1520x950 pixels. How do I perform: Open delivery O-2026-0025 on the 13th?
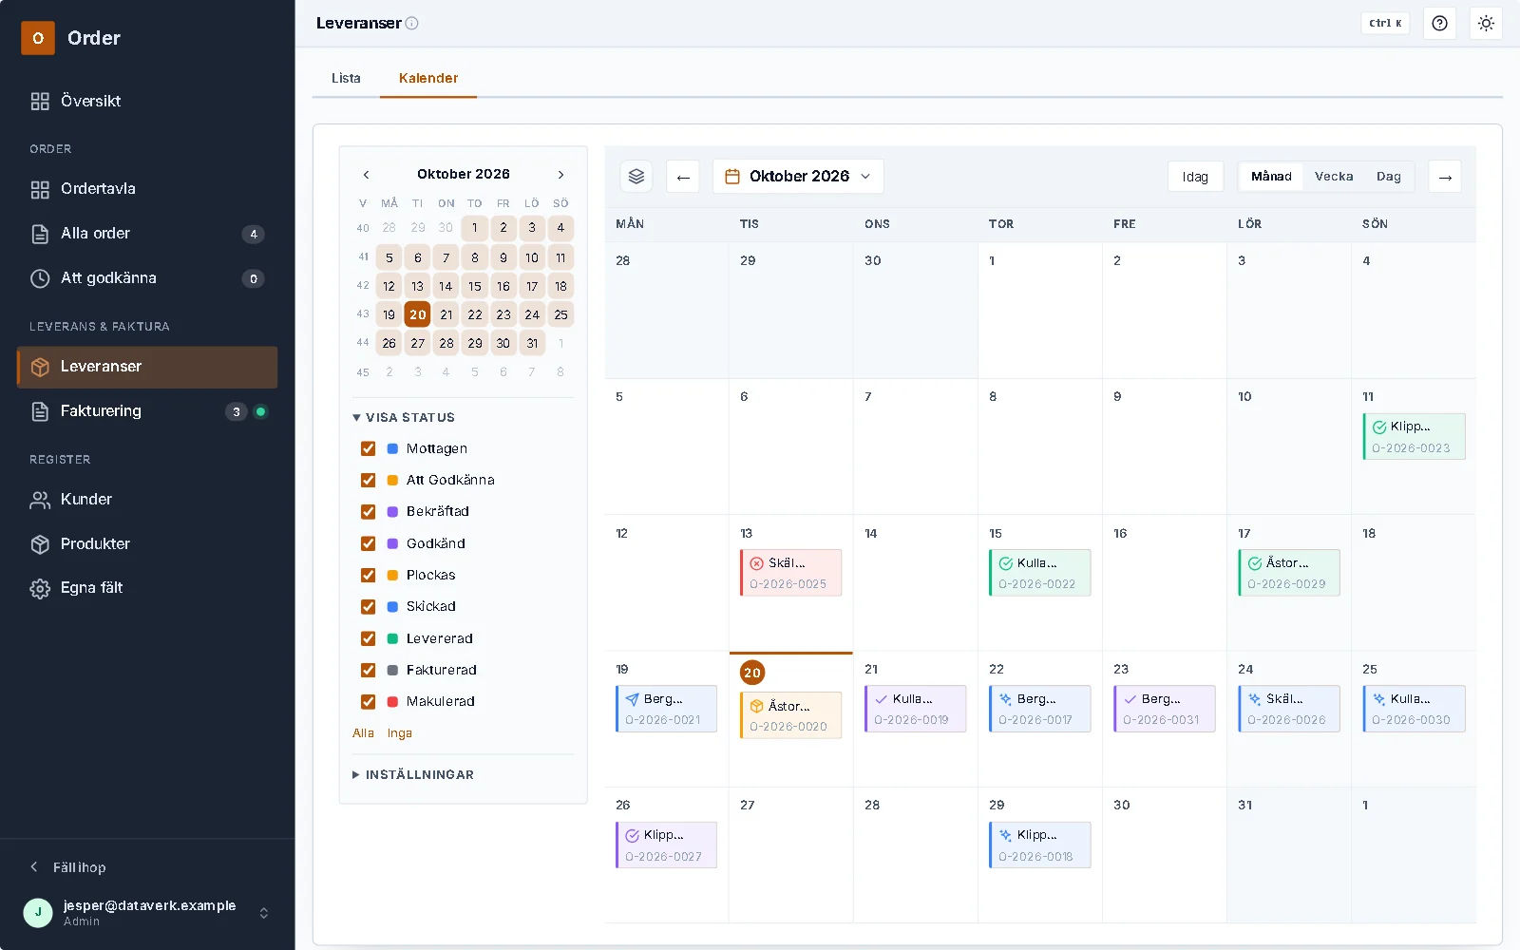[x=790, y=573]
